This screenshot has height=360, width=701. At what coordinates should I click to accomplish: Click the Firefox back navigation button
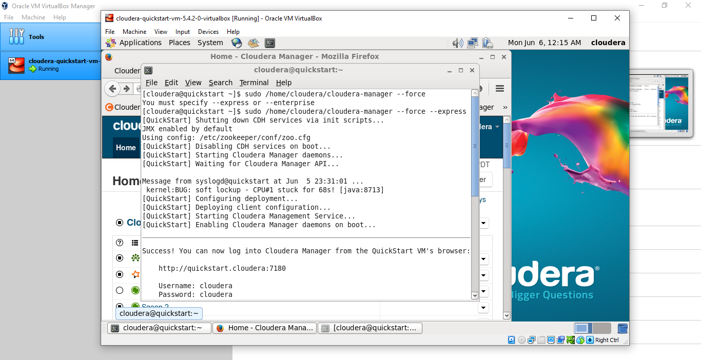pos(112,89)
